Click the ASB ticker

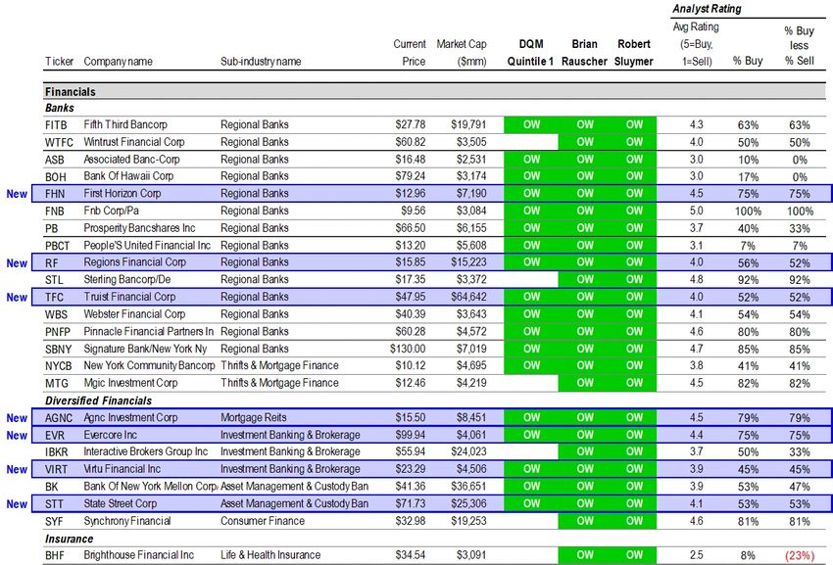(54, 160)
